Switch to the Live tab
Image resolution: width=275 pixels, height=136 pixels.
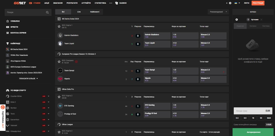coord(79,12)
